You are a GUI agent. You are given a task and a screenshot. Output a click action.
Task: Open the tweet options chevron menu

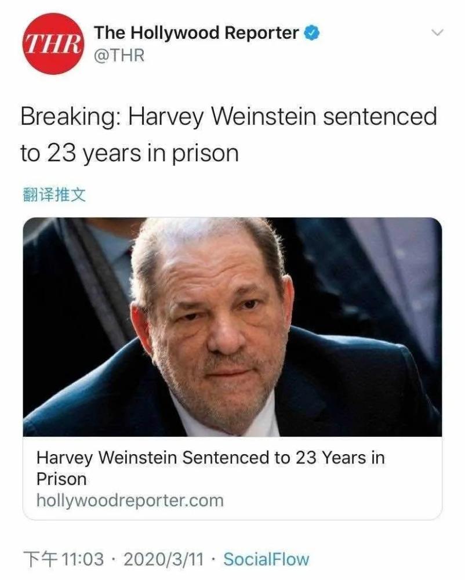tap(439, 32)
